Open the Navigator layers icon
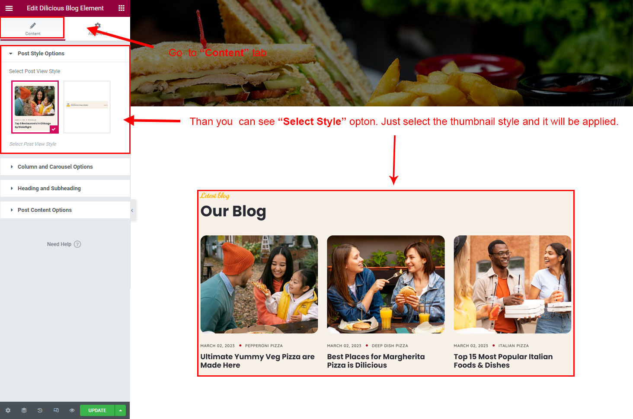This screenshot has height=419, width=633. 24,410
